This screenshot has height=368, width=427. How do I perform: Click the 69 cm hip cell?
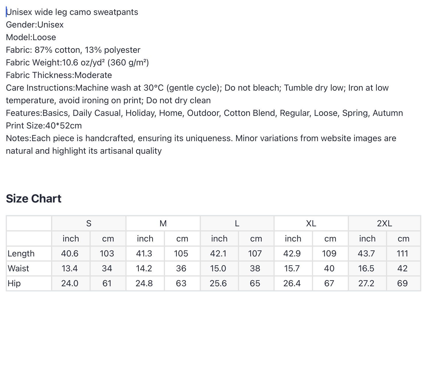[402, 283]
